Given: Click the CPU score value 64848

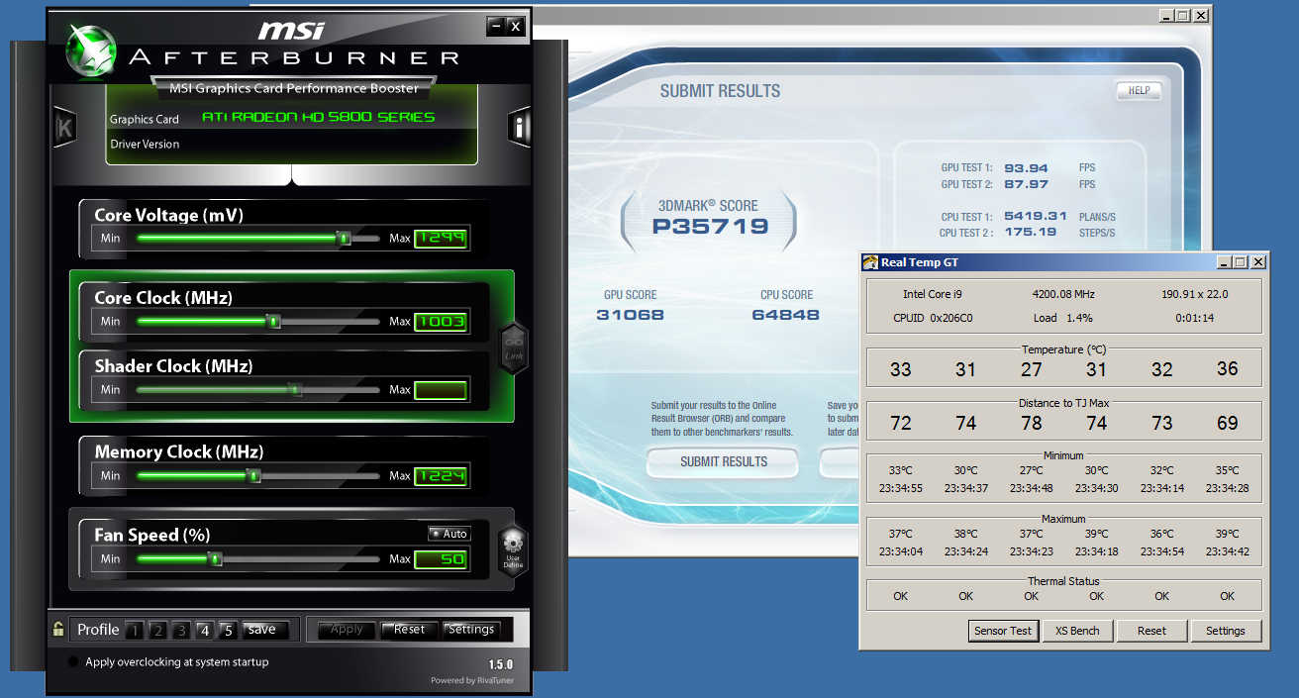Looking at the screenshot, I should (785, 315).
